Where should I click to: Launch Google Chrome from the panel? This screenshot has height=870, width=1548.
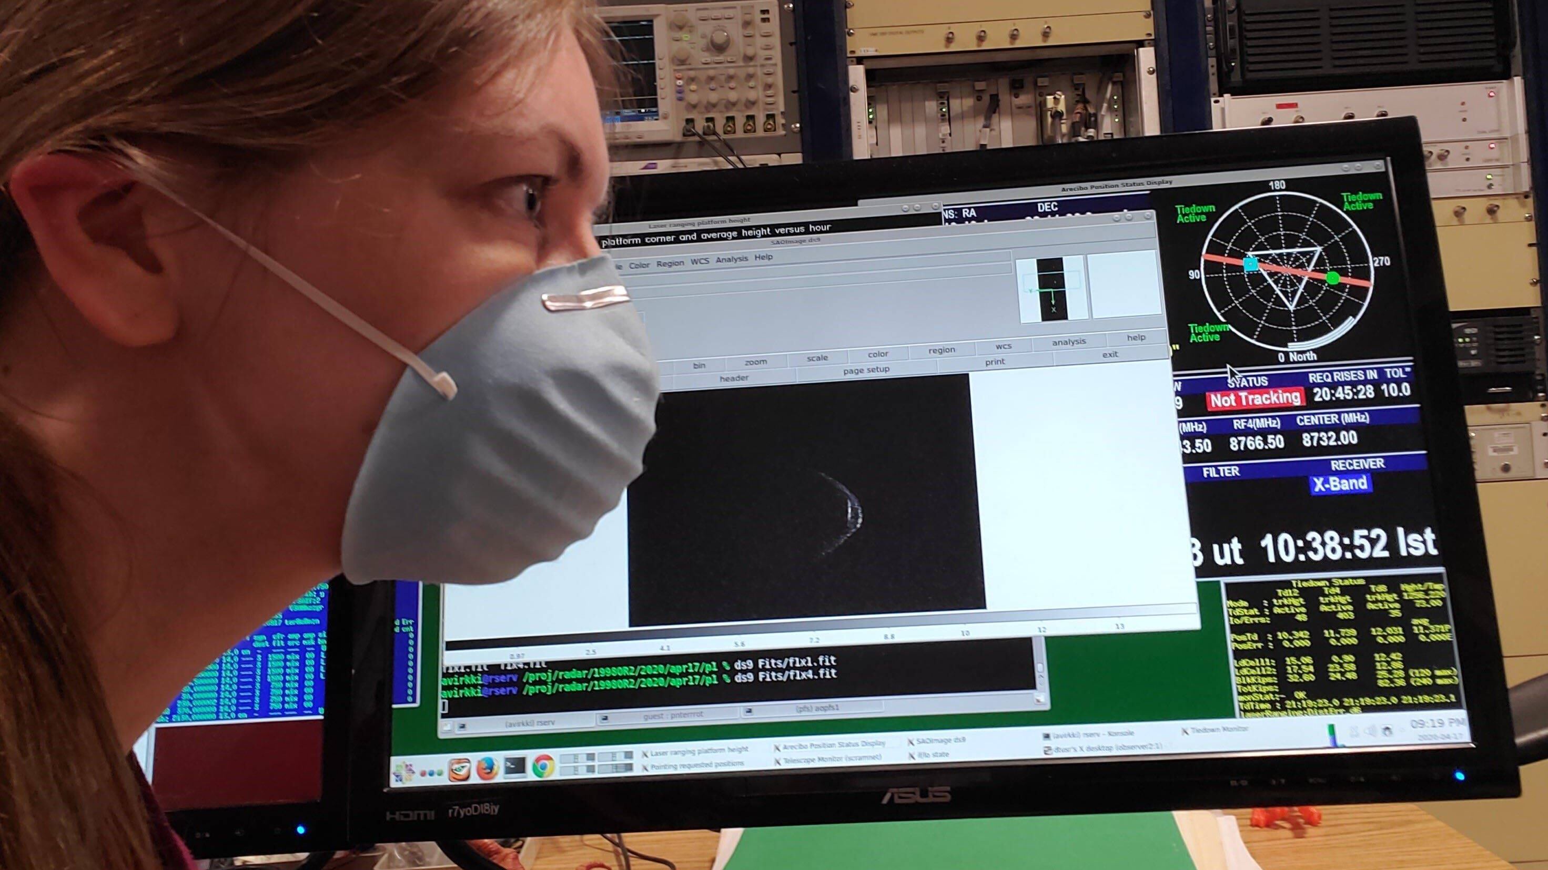pos(543,767)
